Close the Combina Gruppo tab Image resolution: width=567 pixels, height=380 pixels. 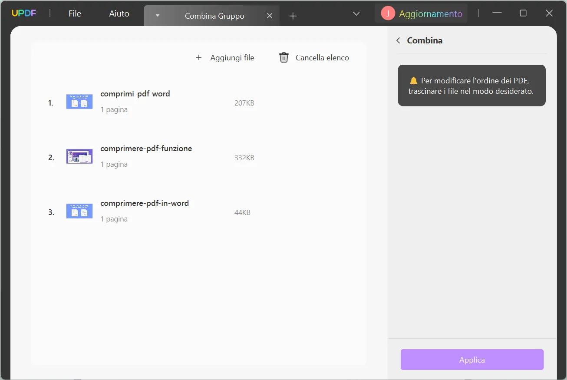(270, 15)
